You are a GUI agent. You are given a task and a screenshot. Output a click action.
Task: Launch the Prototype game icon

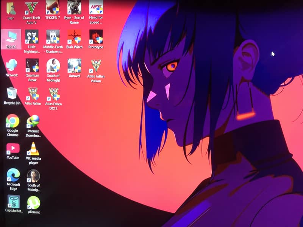(96, 37)
